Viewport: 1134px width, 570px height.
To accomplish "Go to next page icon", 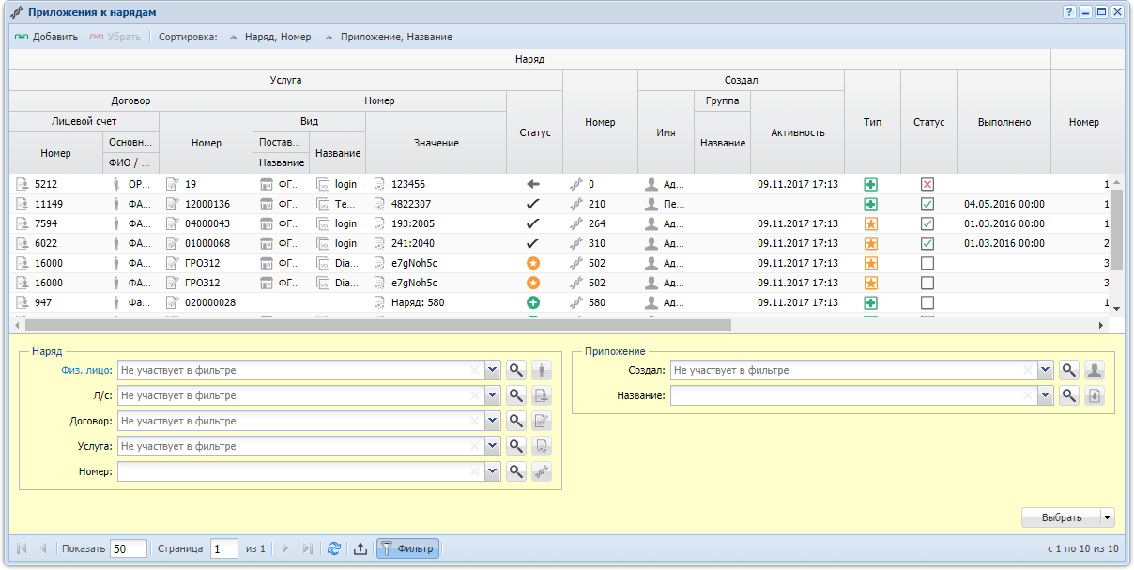I will point(284,548).
